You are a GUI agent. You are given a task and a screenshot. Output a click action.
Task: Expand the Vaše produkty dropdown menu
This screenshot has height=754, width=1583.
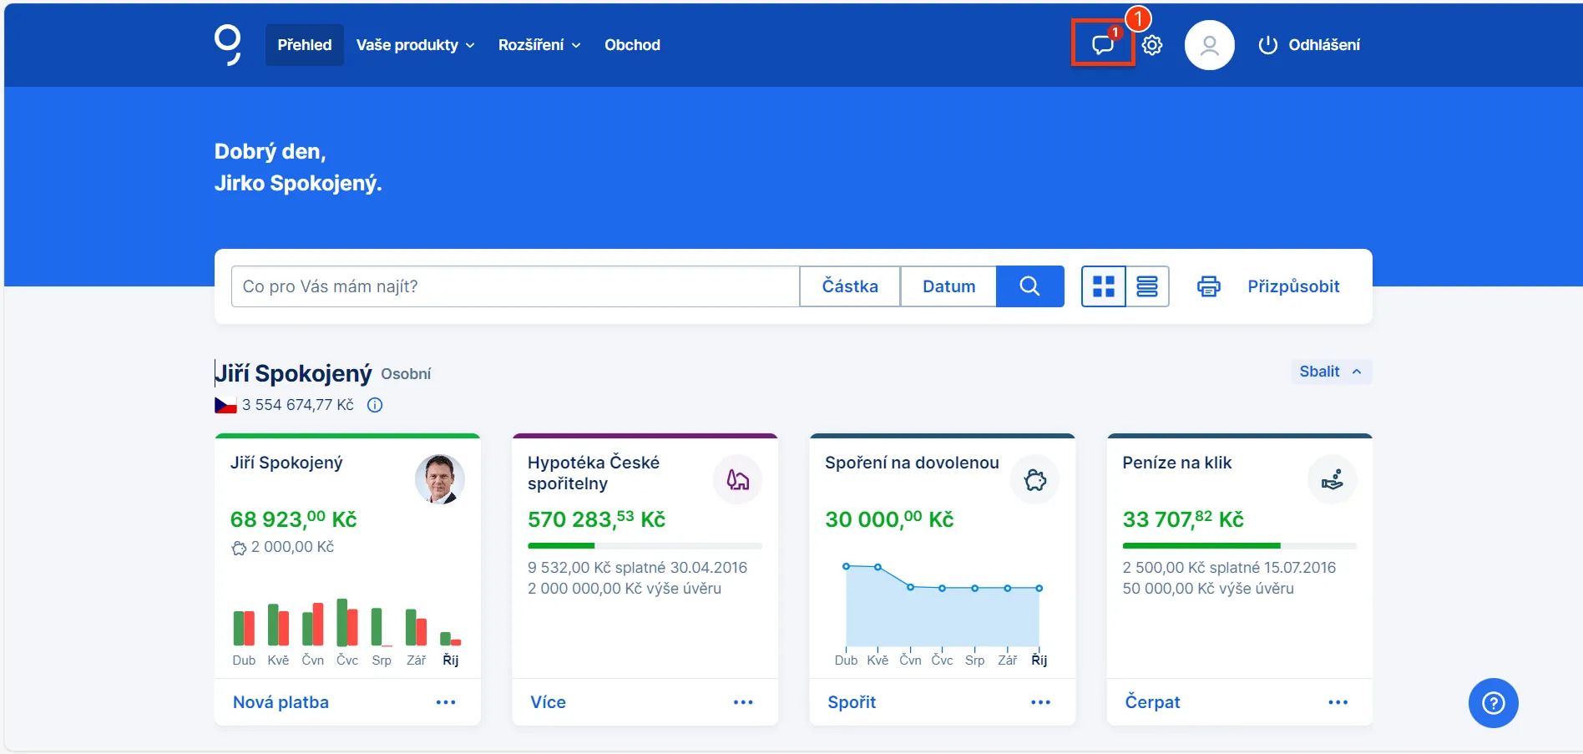click(x=415, y=45)
